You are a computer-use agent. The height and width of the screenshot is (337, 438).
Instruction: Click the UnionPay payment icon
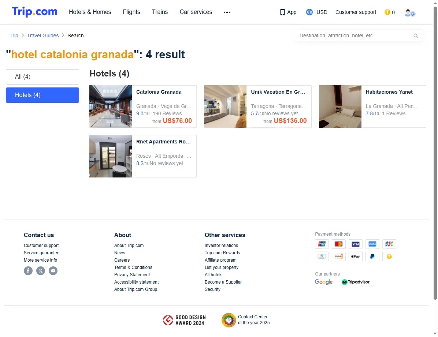click(x=322, y=244)
